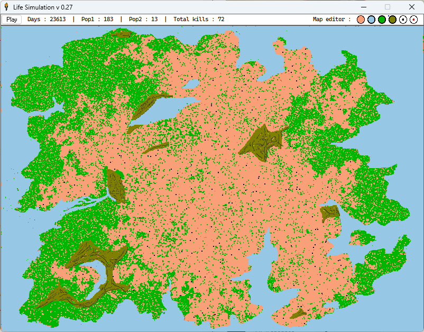Click the Pop1 population readout
Viewport: 424px width, 332px height.
(97, 20)
